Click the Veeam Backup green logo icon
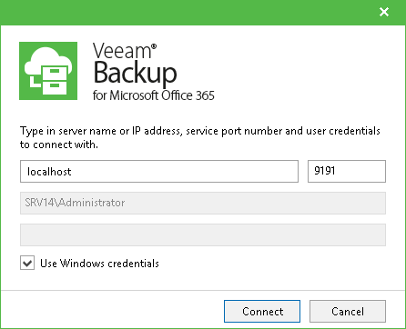The height and width of the screenshot is (329, 406). coord(48,71)
